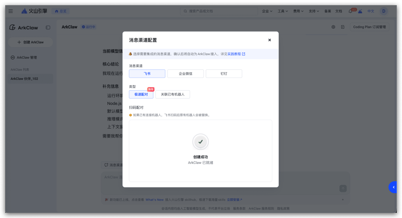Select 飞书 as message channel

147,74
